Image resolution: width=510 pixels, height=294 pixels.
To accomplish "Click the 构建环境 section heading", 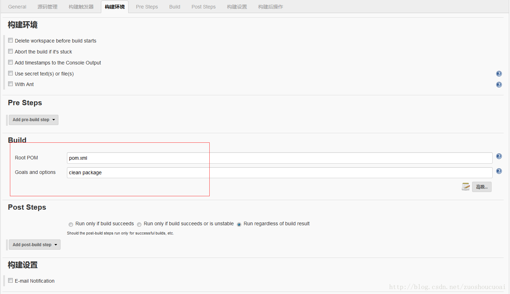I will (23, 25).
